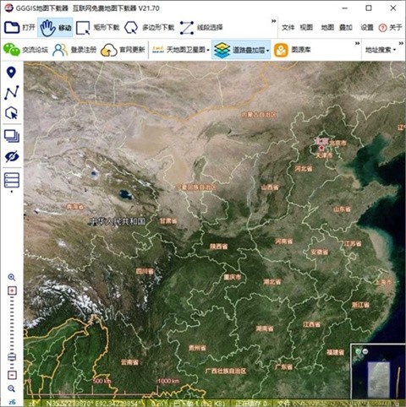The height and width of the screenshot is (407, 406).
Task: Click the 北京市 label on map
Action: [x=338, y=143]
